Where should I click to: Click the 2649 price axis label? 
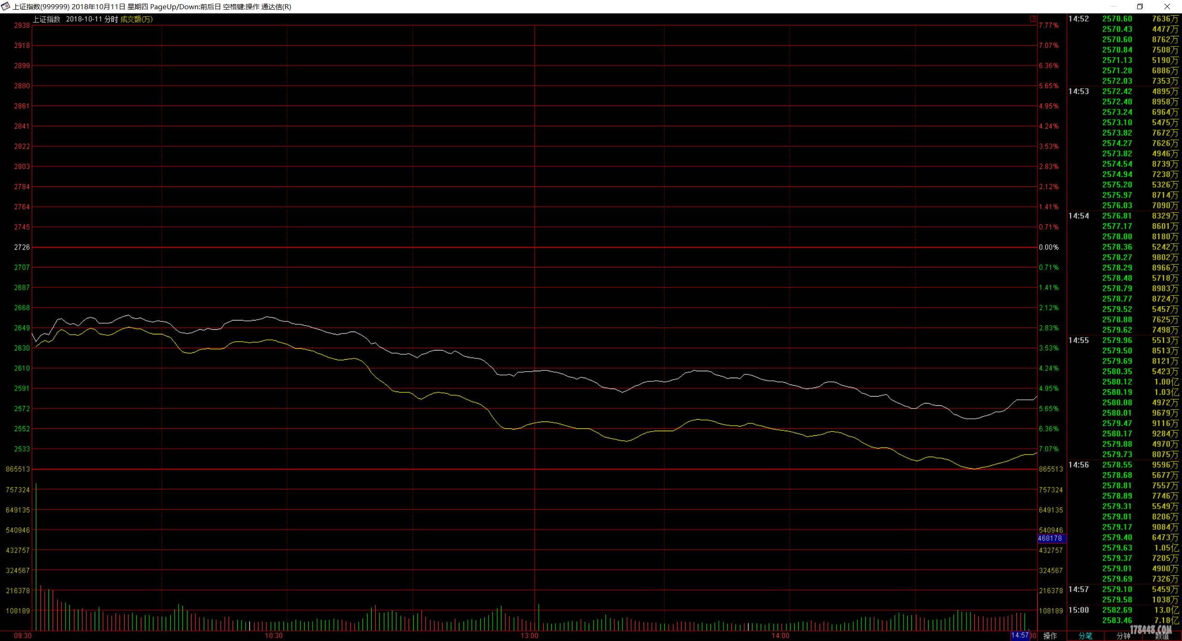pyautogui.click(x=22, y=328)
